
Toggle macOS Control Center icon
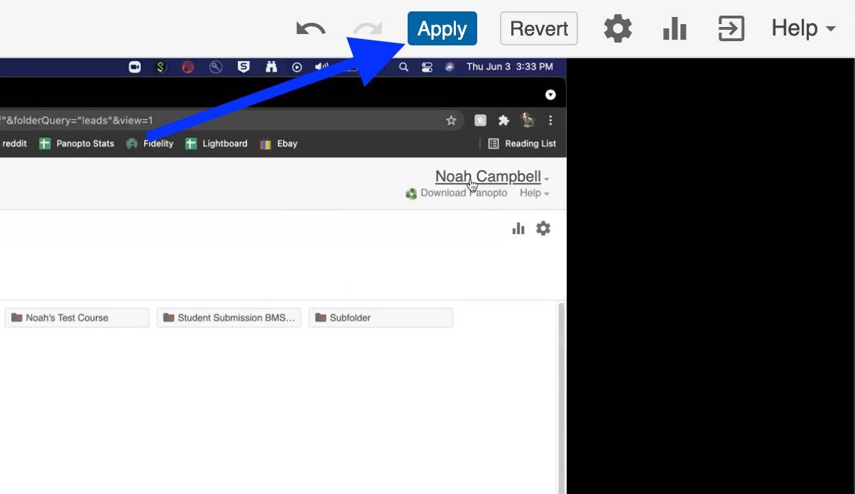click(427, 67)
